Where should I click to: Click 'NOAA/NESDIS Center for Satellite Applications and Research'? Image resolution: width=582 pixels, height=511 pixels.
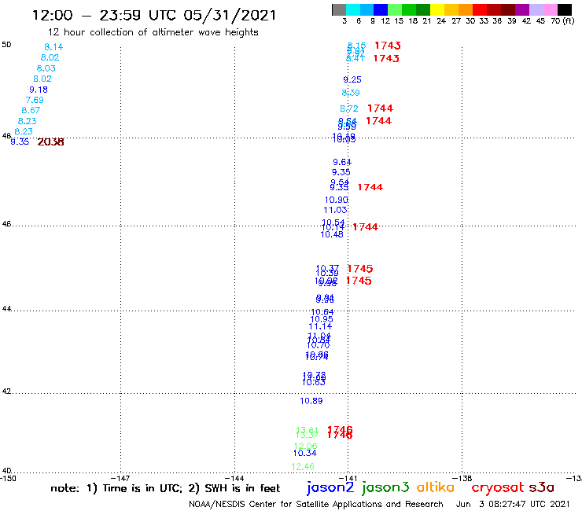pyautogui.click(x=316, y=504)
